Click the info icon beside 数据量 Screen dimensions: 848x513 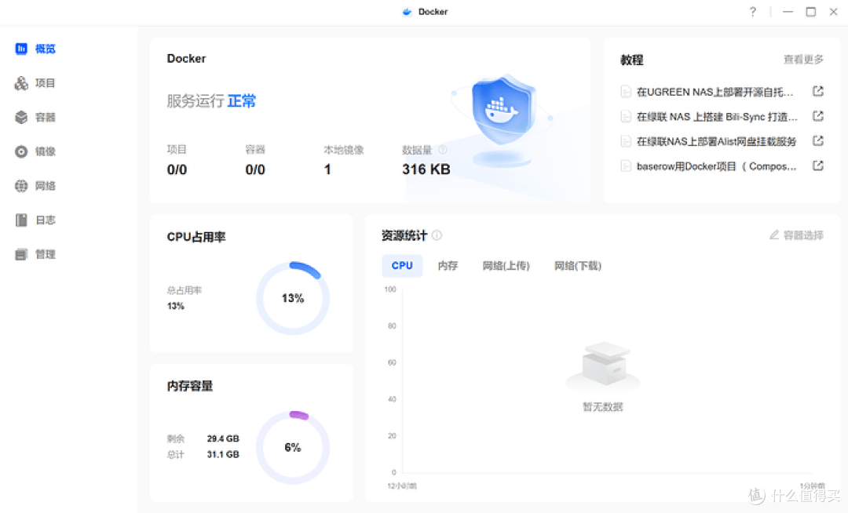click(442, 150)
